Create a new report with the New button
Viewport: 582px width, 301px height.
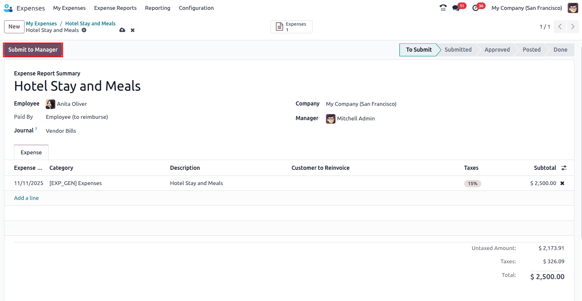(x=14, y=27)
